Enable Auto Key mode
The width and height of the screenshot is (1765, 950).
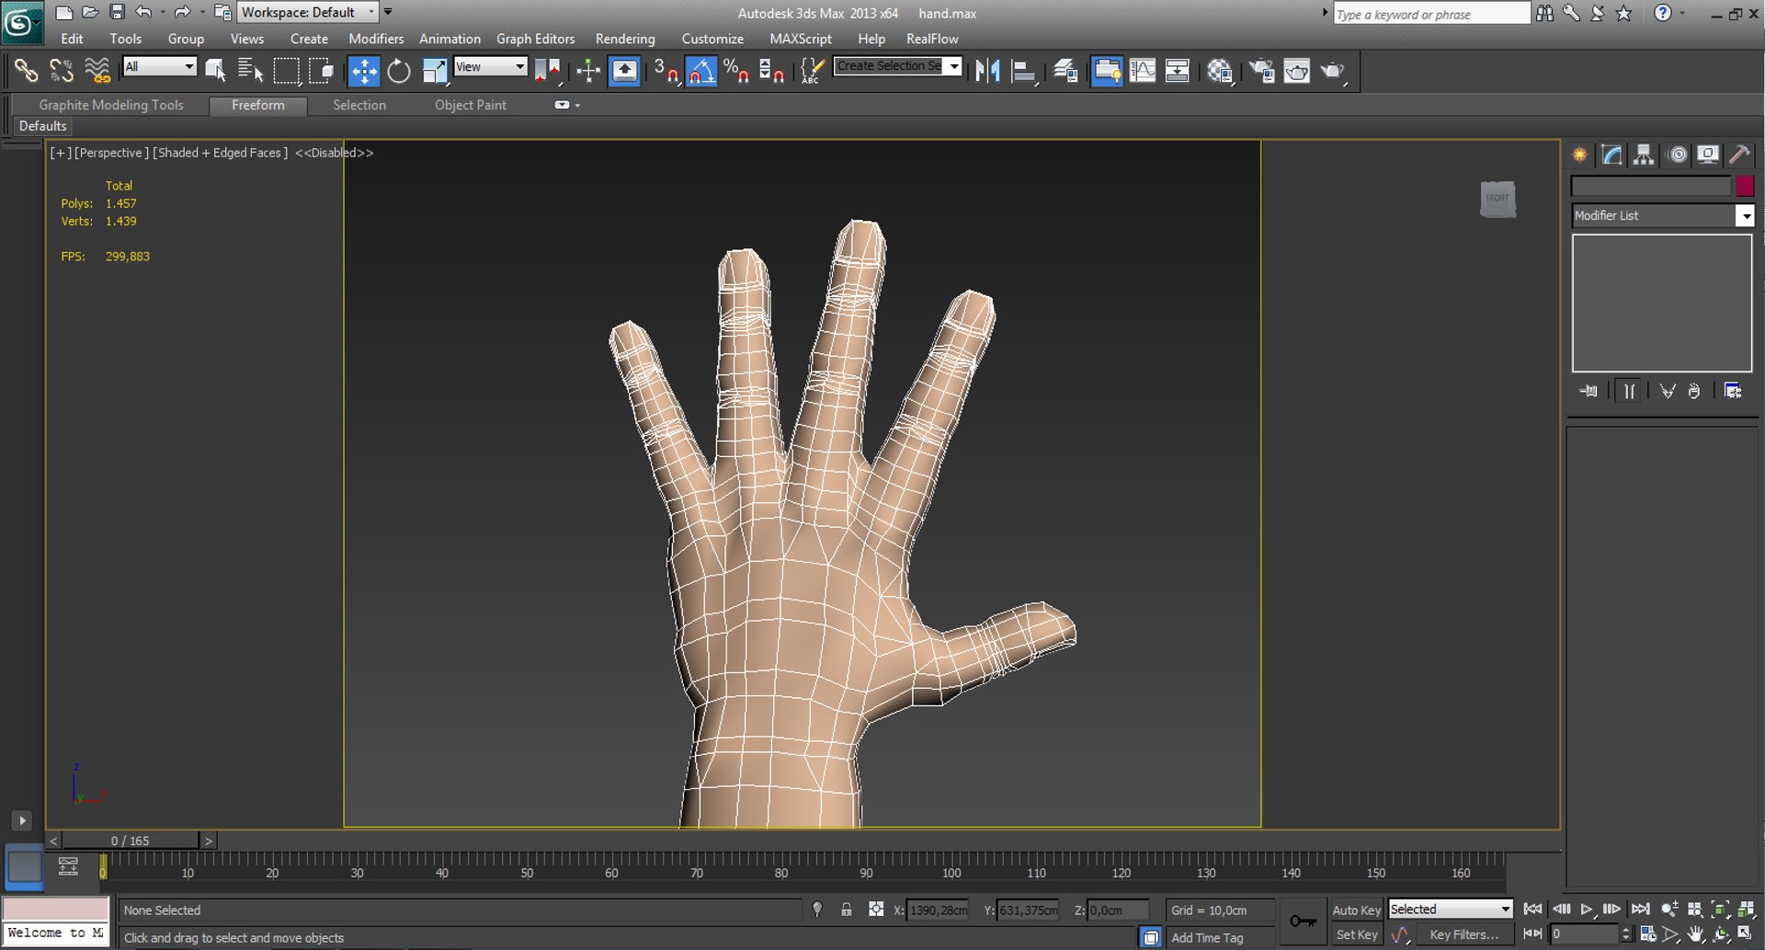tap(1356, 910)
